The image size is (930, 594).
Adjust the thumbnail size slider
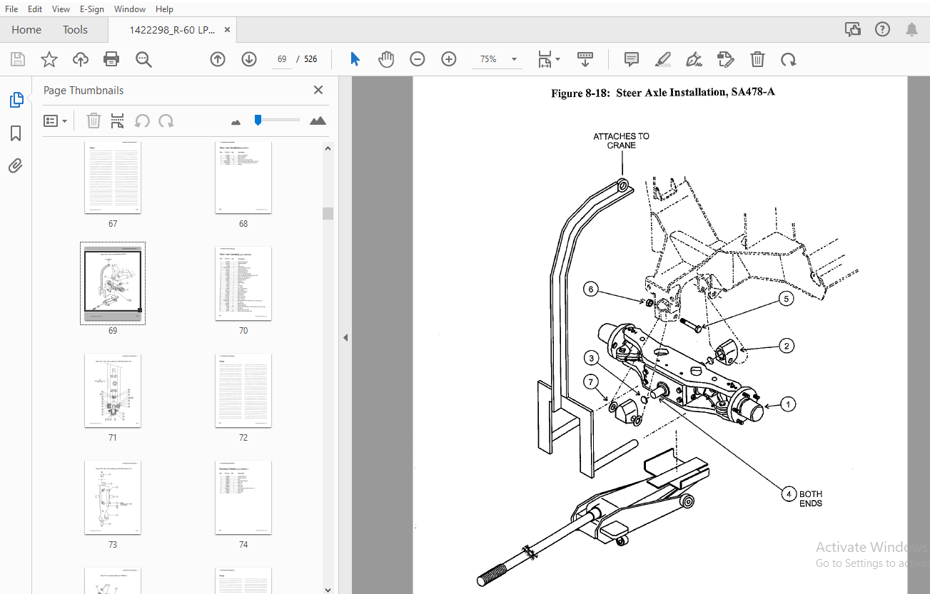258,120
